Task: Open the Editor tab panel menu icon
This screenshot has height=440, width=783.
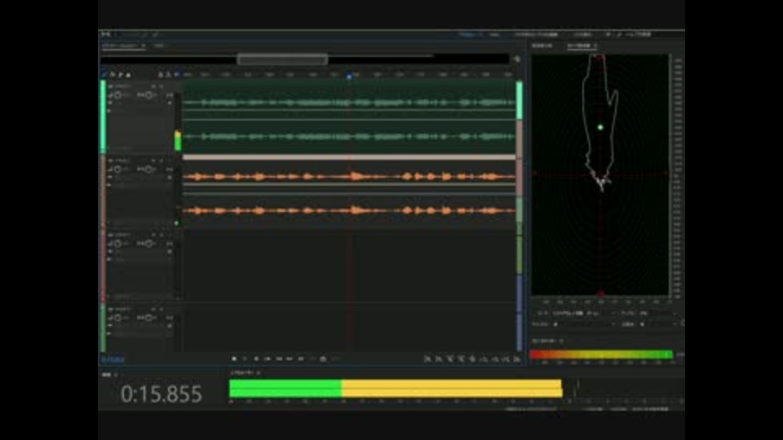Action: (x=144, y=46)
